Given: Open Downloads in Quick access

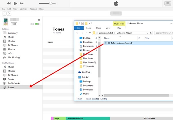Looking at the screenshot, I should 88,42.
